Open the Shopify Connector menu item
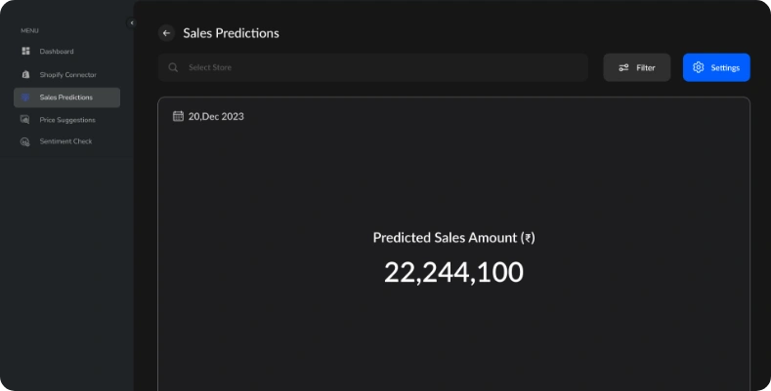Image resolution: width=771 pixels, height=391 pixels. point(67,75)
